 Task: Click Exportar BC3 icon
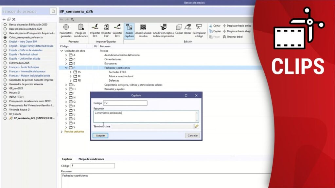(117, 27)
